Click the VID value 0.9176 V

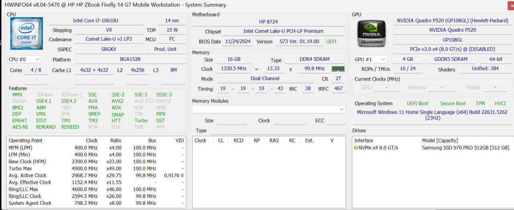[174, 176]
